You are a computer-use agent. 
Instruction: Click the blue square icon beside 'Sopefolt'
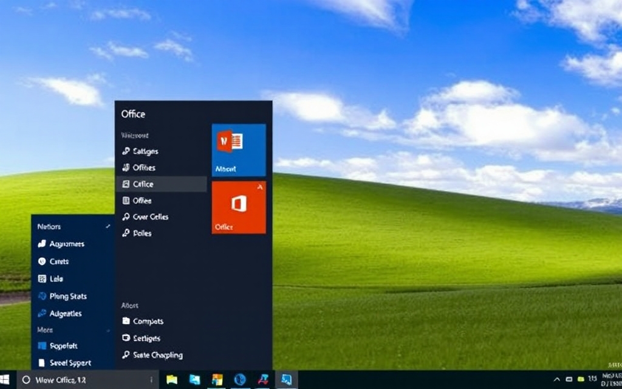42,346
